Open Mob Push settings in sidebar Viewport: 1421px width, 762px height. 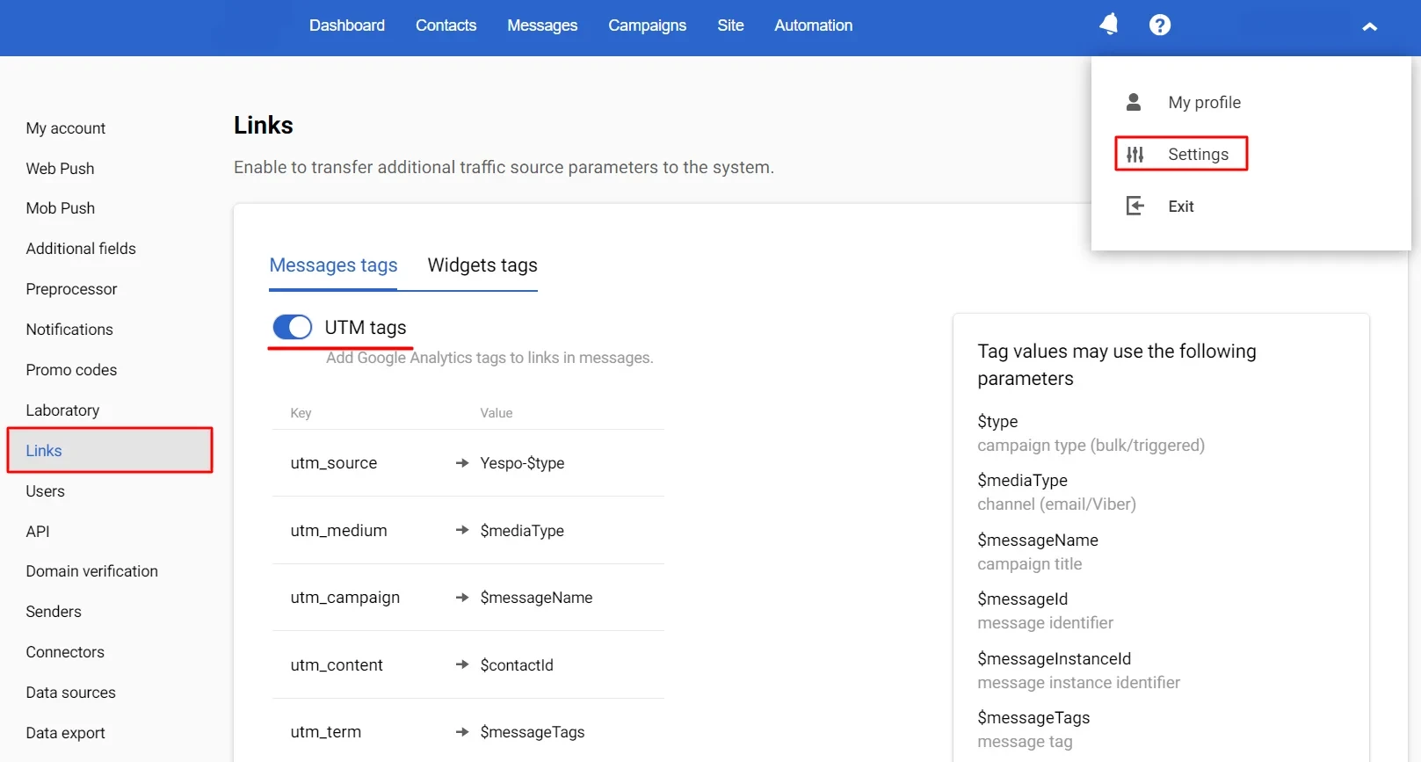point(60,208)
